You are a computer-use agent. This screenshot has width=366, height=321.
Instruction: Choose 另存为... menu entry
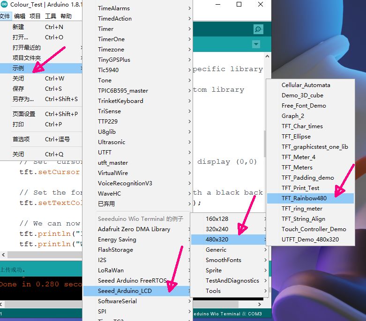(41, 99)
